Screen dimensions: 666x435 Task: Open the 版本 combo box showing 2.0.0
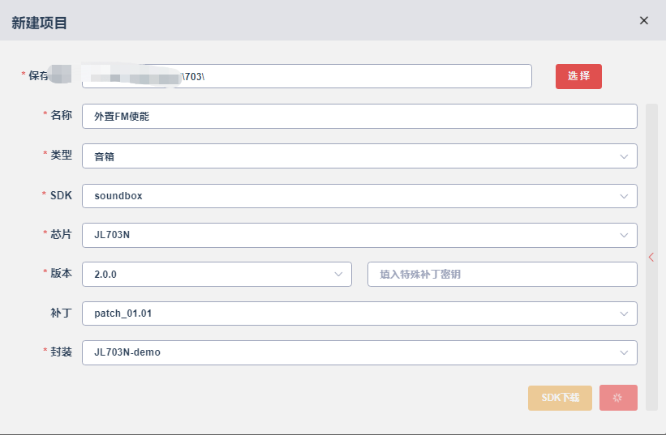tap(217, 274)
